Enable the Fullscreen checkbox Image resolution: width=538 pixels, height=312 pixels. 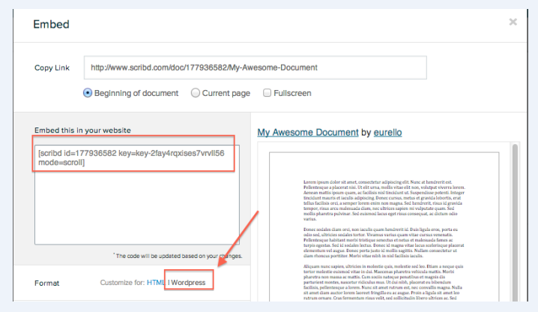[x=268, y=93]
